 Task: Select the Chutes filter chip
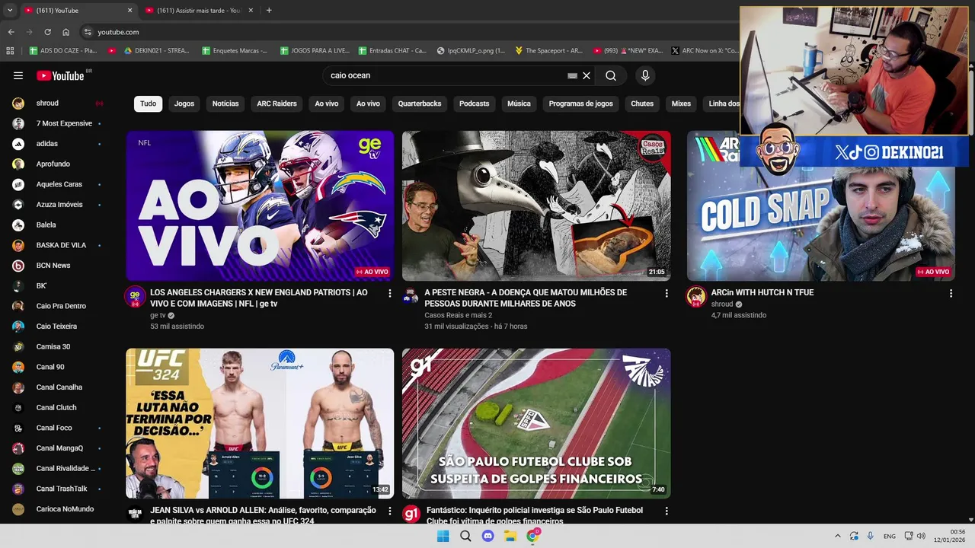tap(642, 104)
